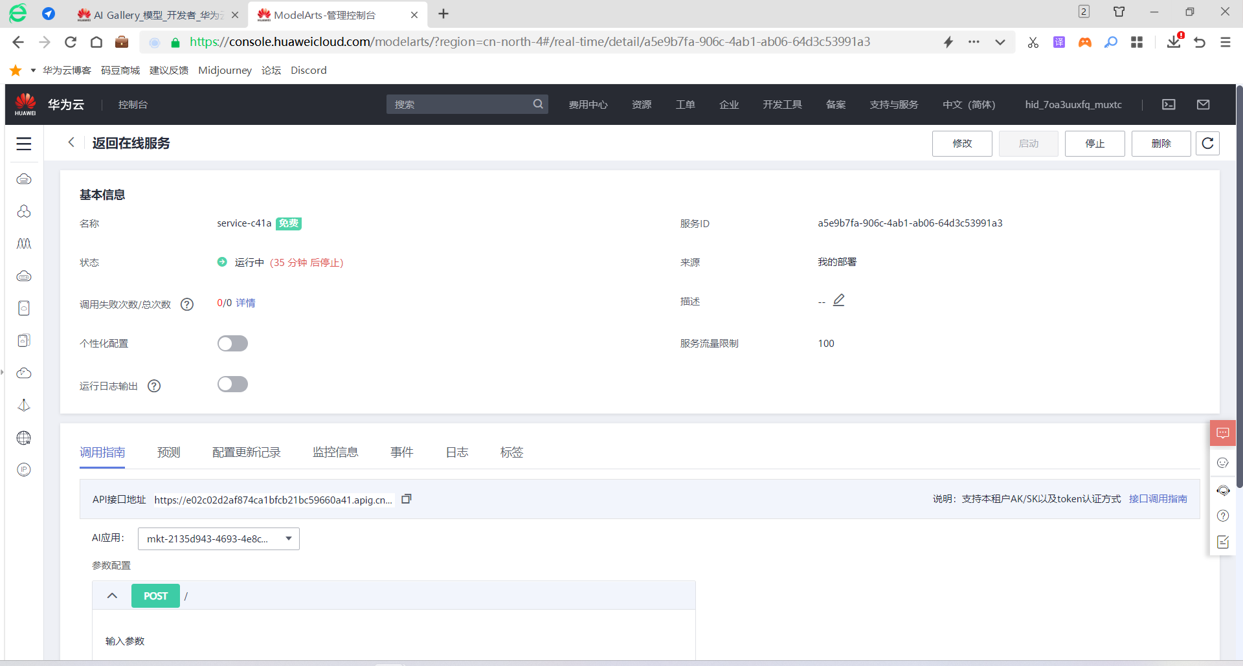Open 企业 in the top navigation

point(729,104)
